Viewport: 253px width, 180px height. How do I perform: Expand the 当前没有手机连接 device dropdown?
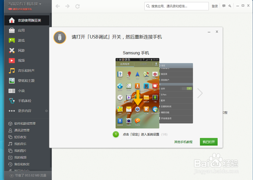(24, 4)
